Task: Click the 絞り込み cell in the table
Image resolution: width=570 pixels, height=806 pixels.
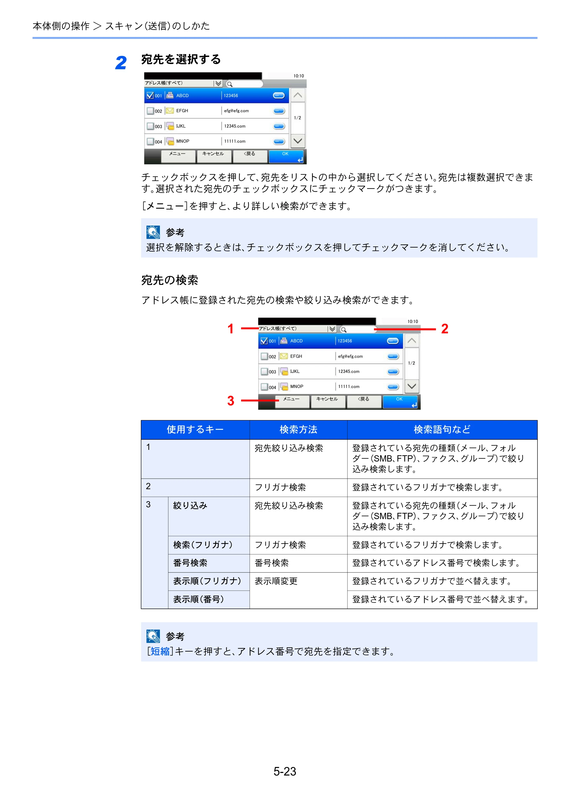Action: pyautogui.click(x=209, y=516)
